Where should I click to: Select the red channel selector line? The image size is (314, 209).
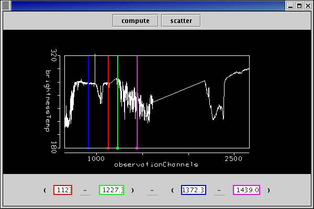(108, 102)
